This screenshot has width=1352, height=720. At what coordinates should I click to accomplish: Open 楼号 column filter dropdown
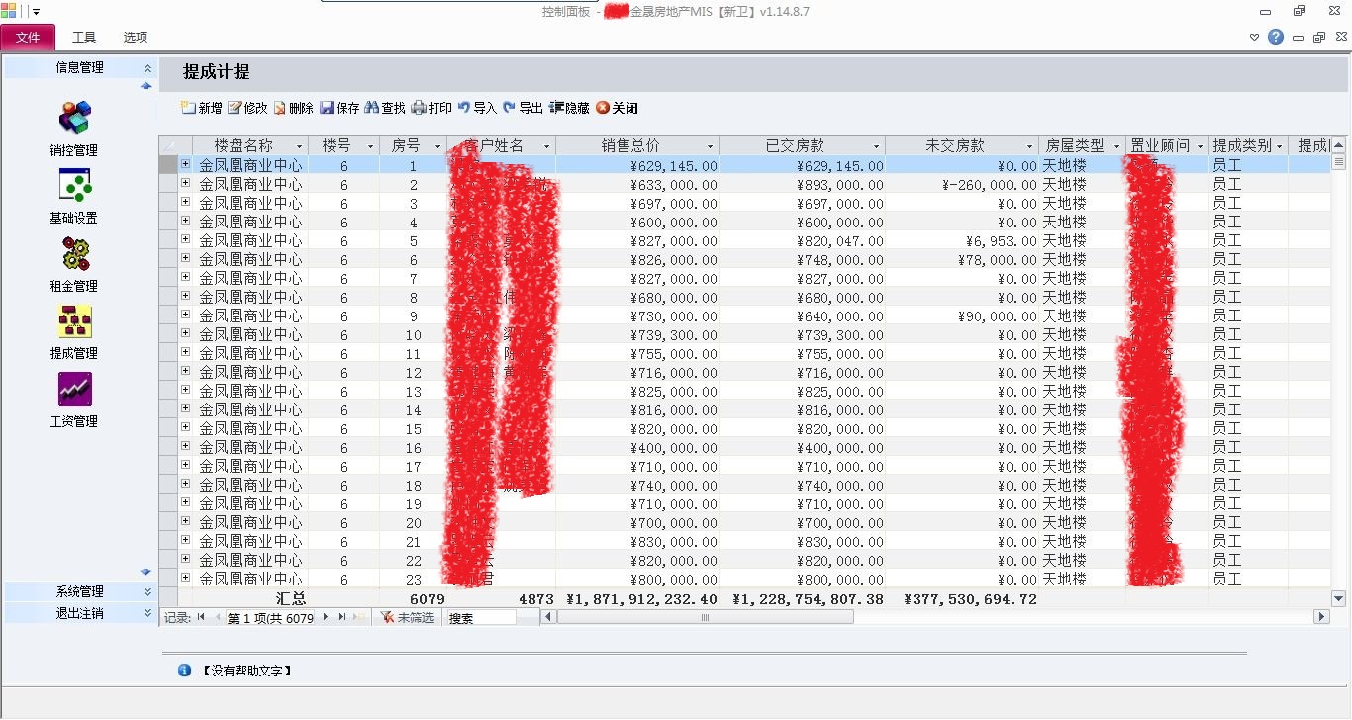370,146
